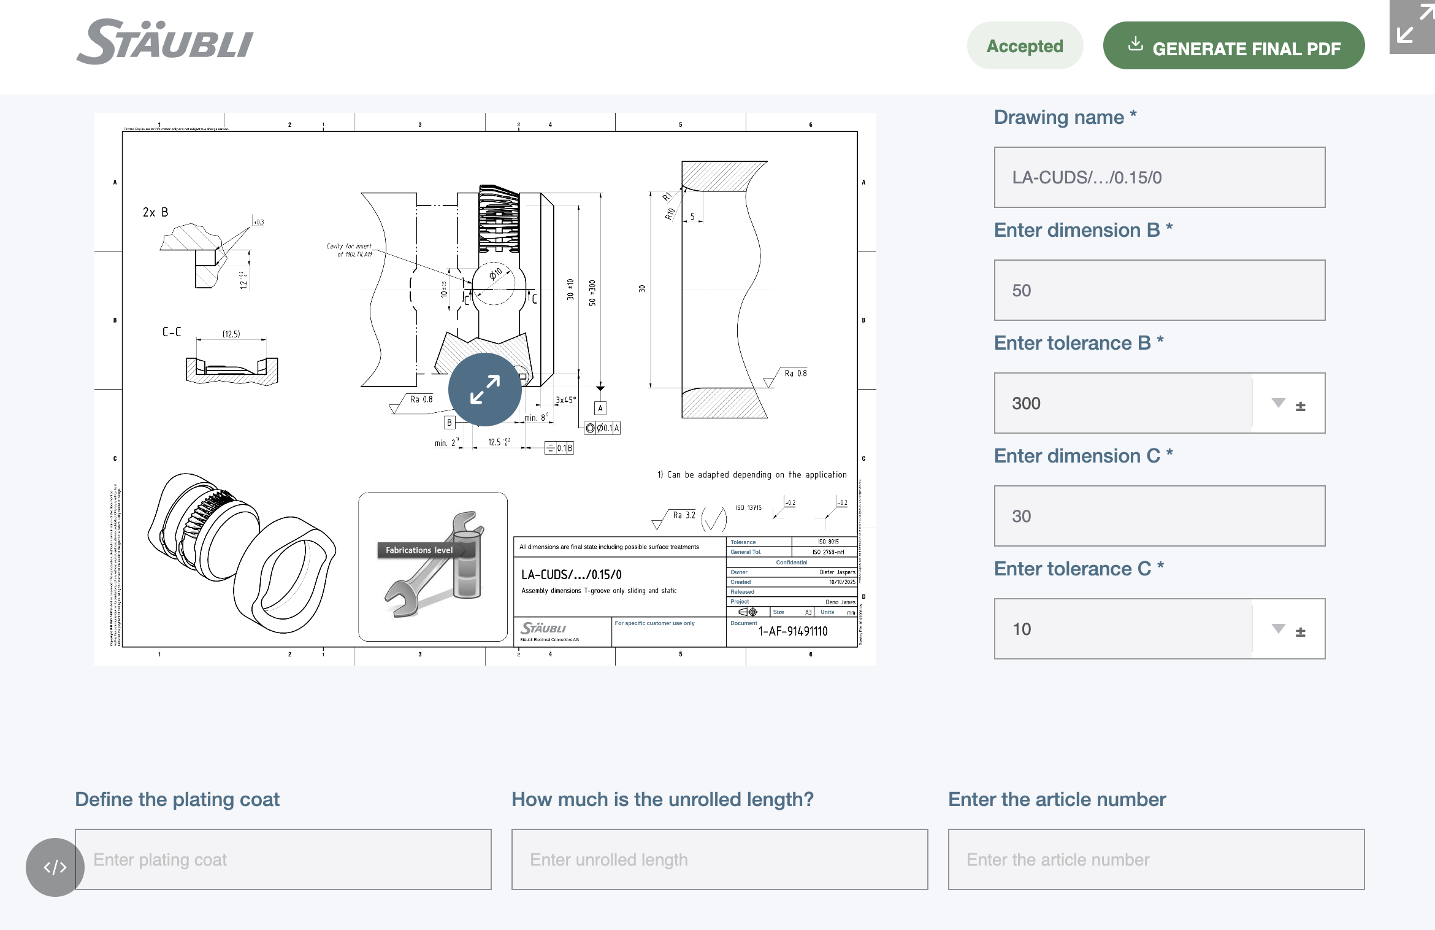Focus the Drawing name field
Viewport: 1435px width, 930px height.
pyautogui.click(x=1159, y=177)
